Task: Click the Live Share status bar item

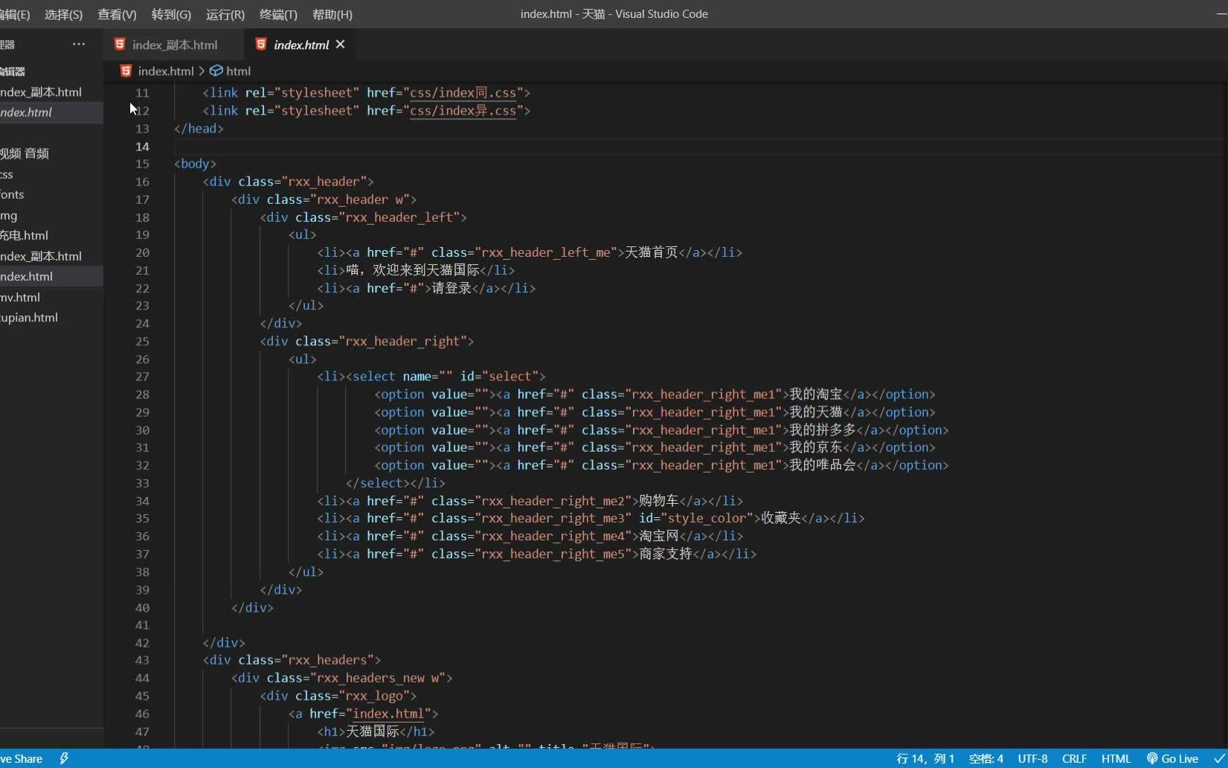Action: click(22, 758)
